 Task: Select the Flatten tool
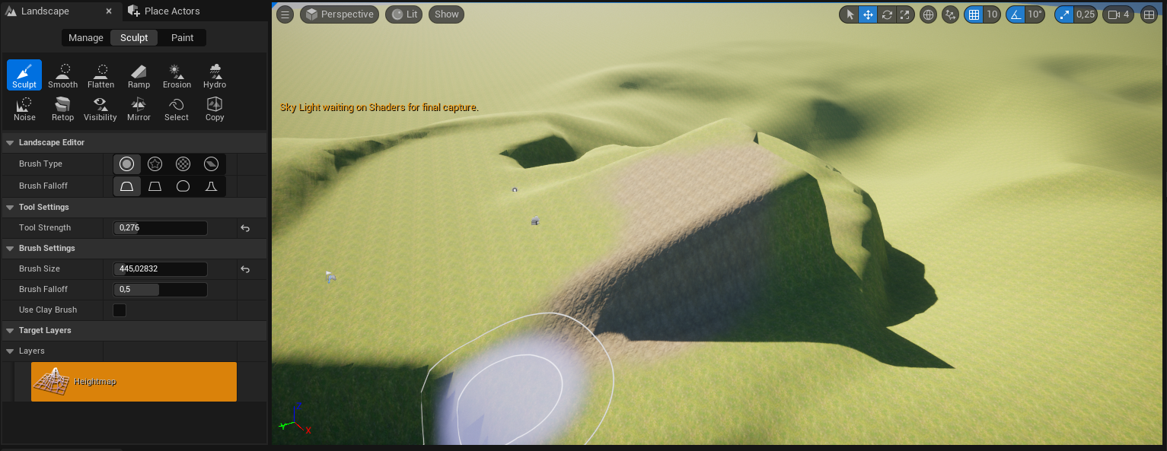pyautogui.click(x=100, y=75)
